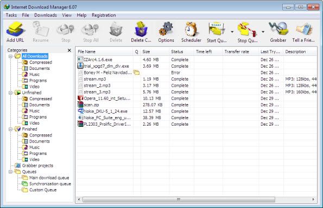Open the View menu

(67, 15)
